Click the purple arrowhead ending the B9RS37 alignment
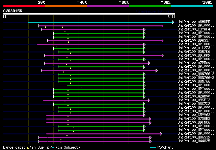 pos(163,41)
